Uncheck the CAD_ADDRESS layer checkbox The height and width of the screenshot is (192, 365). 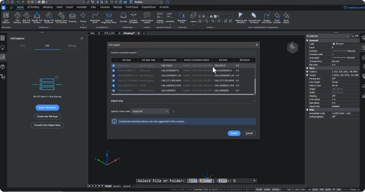[114, 91]
